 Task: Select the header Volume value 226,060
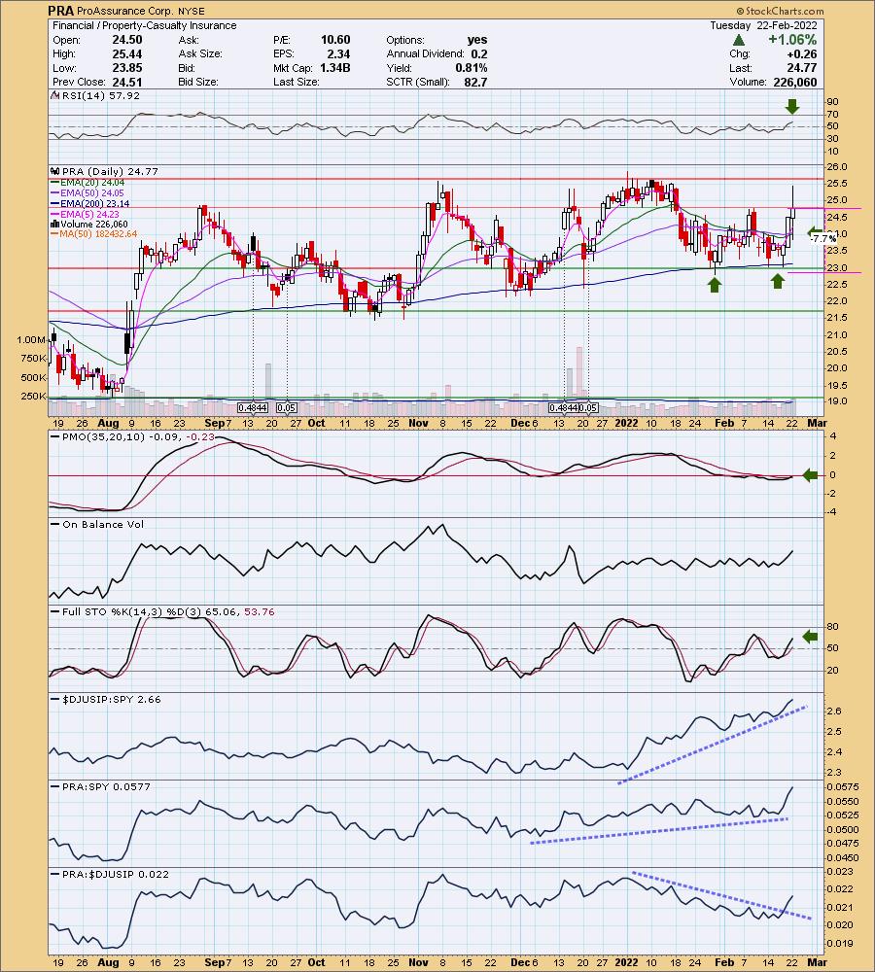click(795, 82)
